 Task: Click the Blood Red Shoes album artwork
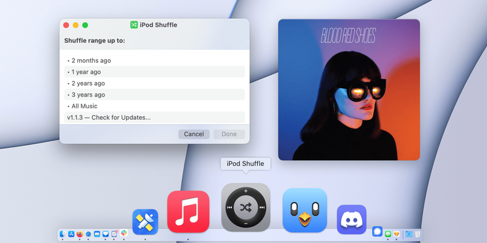pyautogui.click(x=349, y=89)
